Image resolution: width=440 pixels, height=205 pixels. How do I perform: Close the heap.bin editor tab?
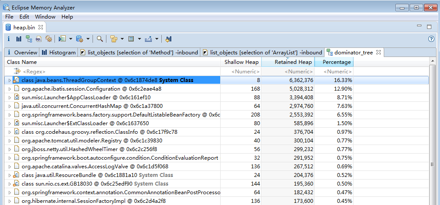tap(41, 27)
